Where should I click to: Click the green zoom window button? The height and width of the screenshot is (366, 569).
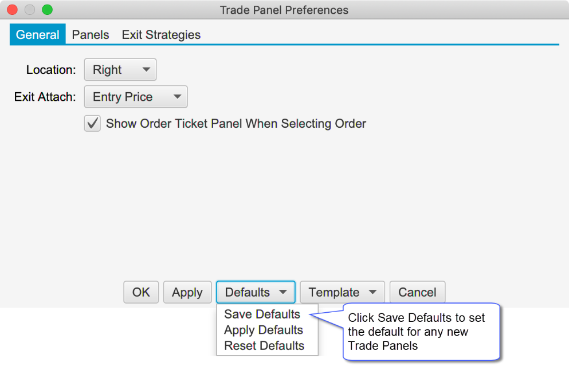[47, 10]
